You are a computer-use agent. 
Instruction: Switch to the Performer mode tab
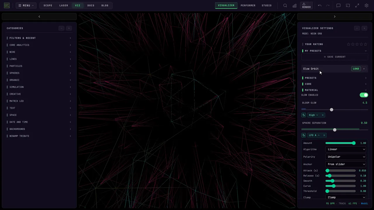(248, 6)
